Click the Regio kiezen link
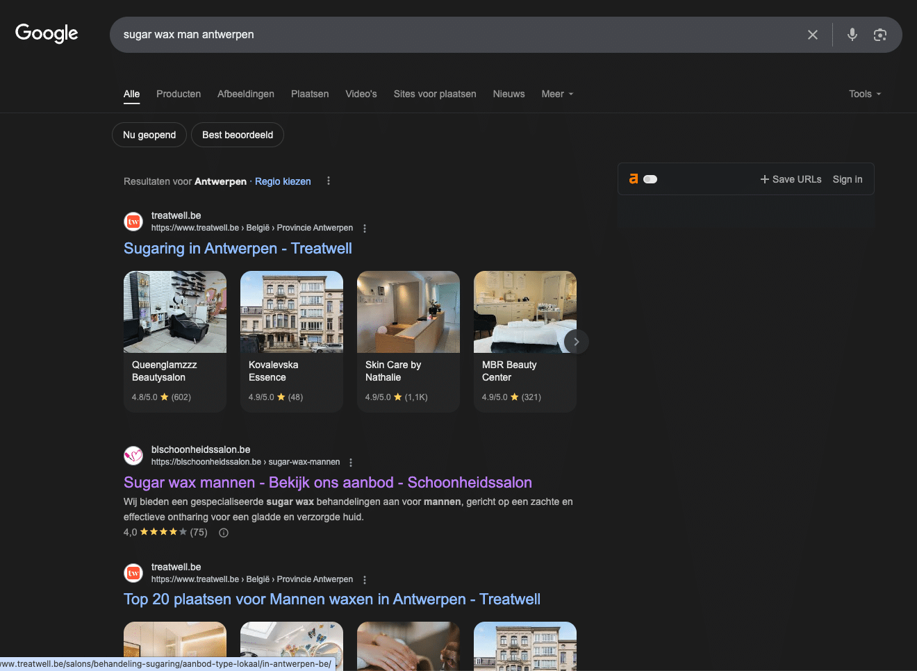Viewport: 917px width, 671px height. [x=283, y=181]
